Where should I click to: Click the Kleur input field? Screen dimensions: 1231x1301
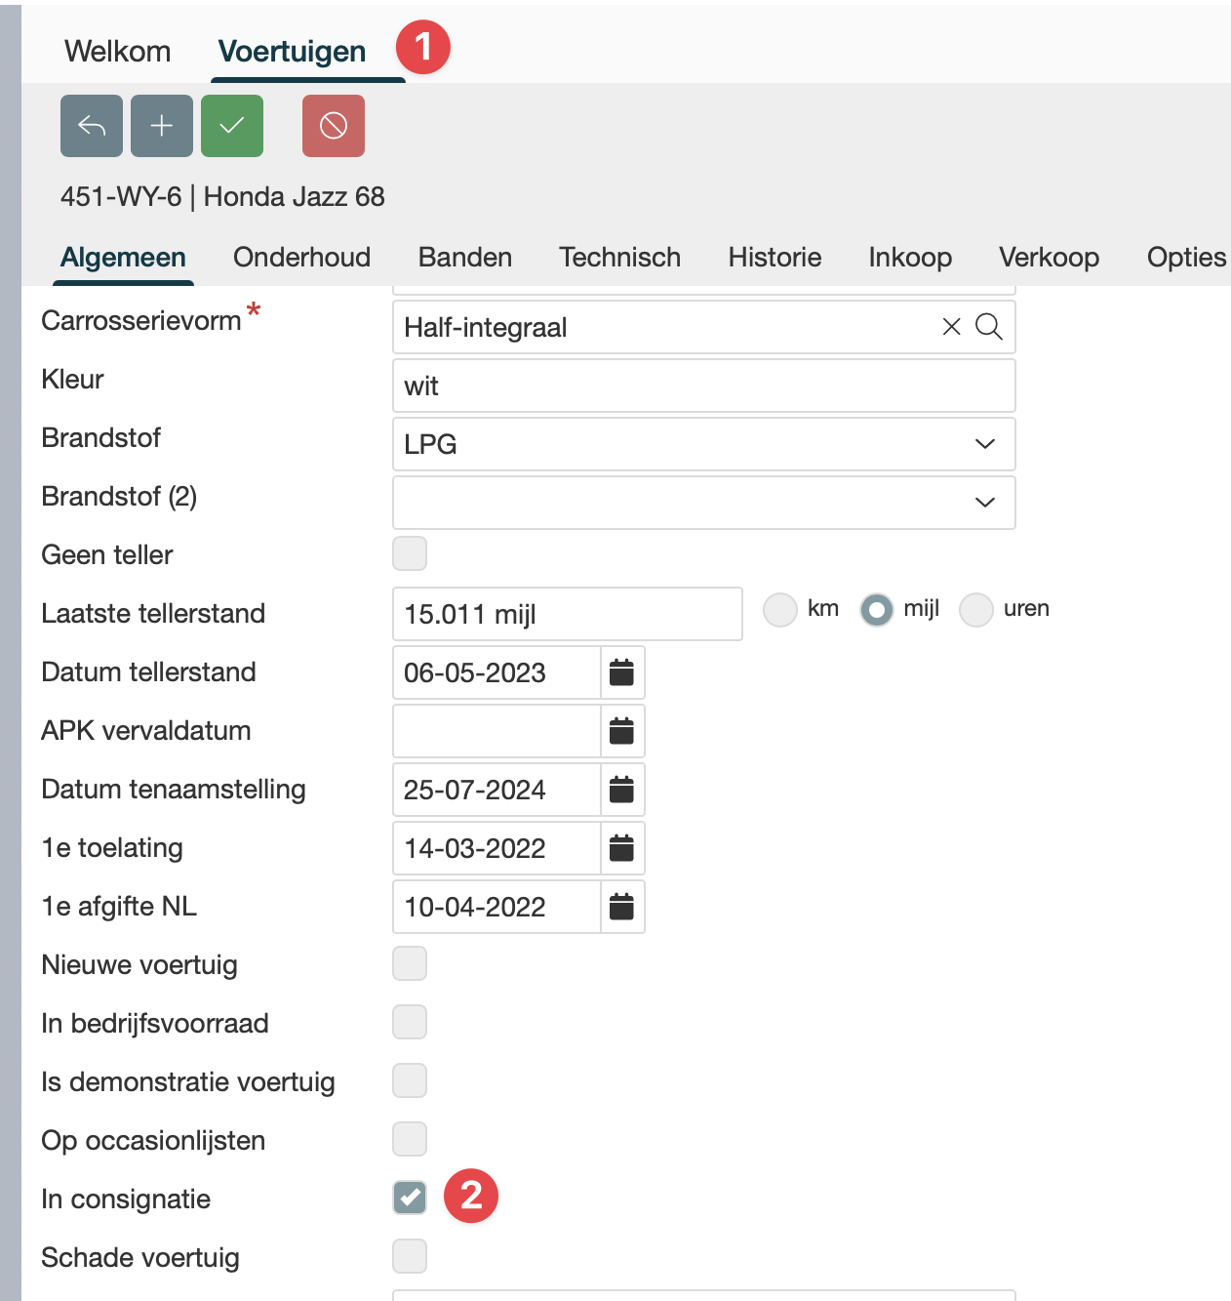click(702, 386)
